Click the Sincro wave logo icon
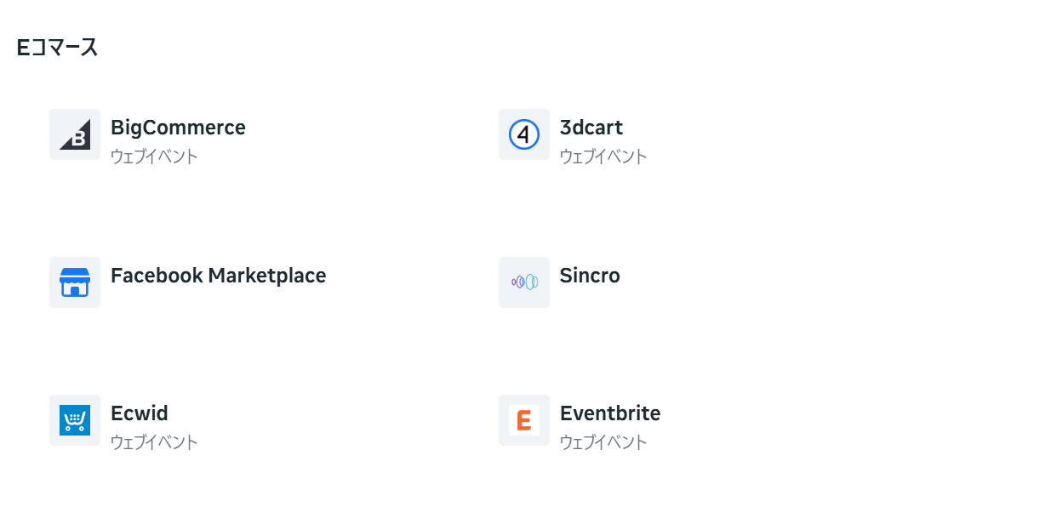 [x=524, y=282]
